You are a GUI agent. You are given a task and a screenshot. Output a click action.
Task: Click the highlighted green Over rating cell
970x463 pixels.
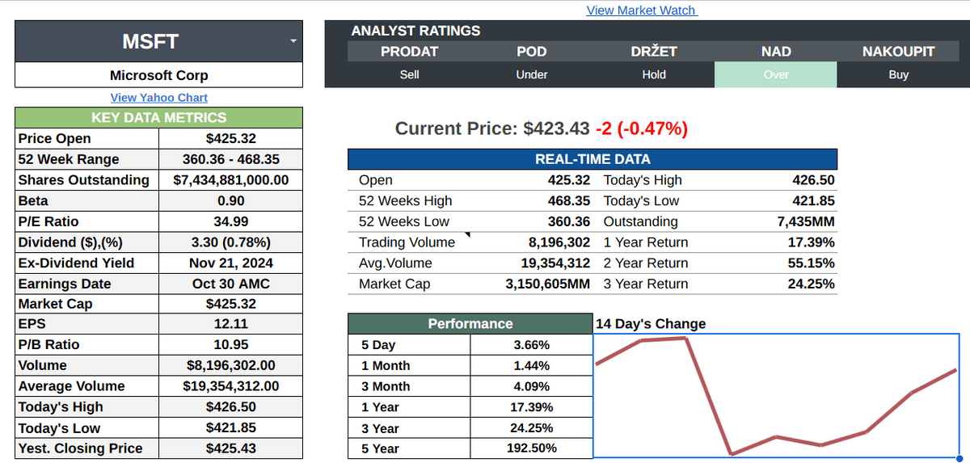click(x=775, y=74)
